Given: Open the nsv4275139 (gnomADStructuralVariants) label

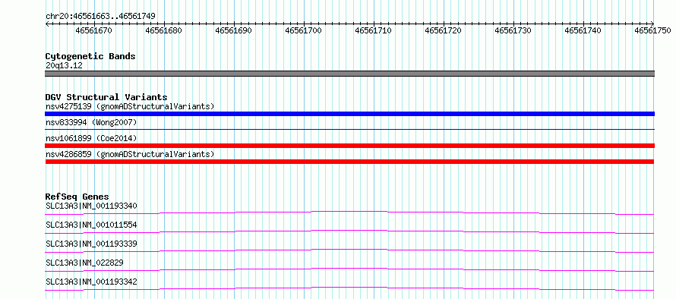Looking at the screenshot, I should (130, 106).
